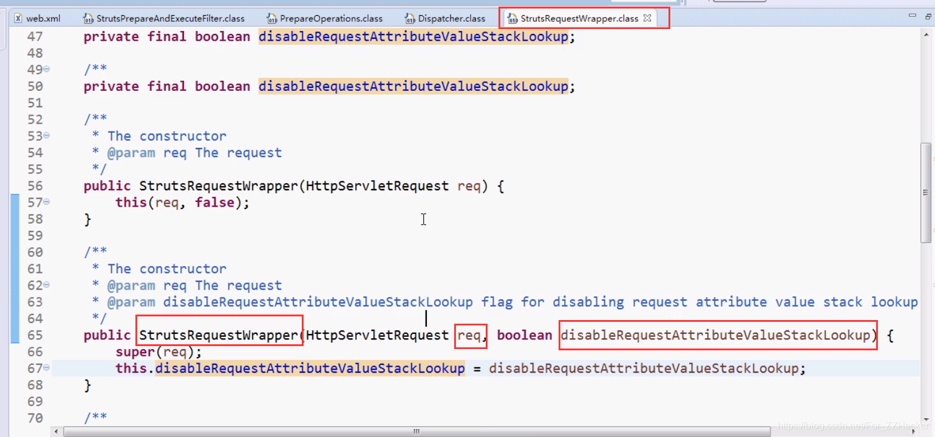Collapse the comment fold at line 49

(47, 70)
